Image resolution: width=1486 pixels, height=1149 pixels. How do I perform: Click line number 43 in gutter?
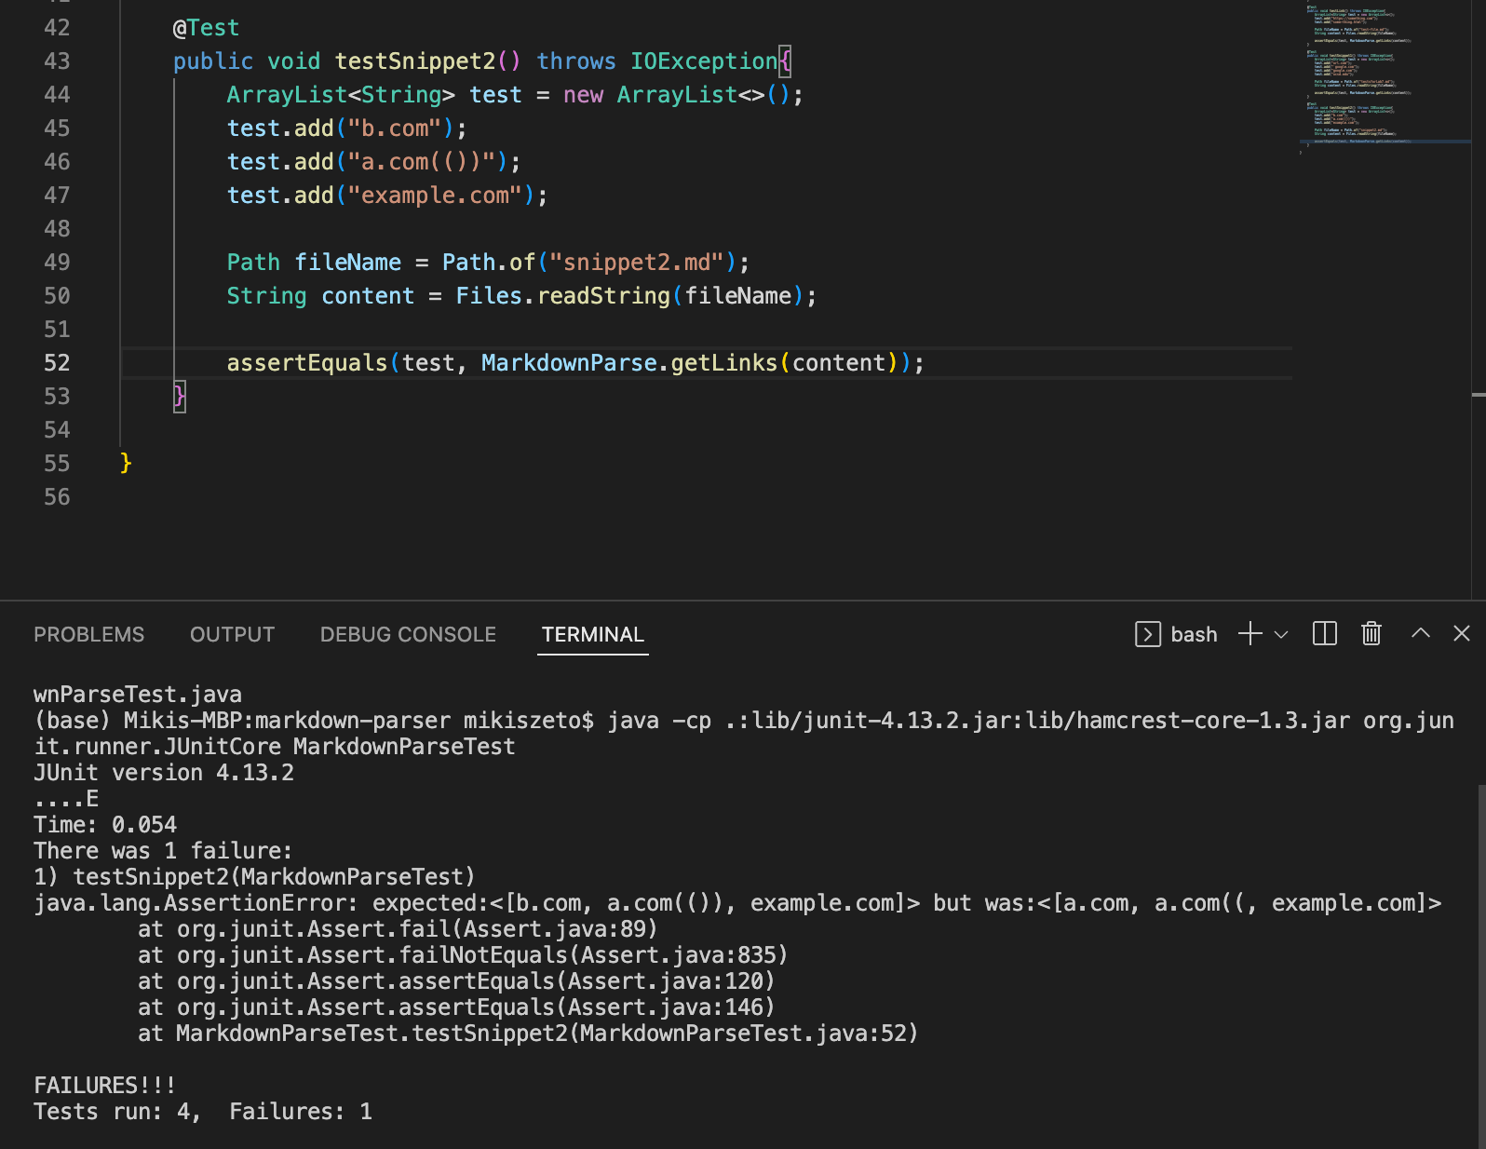tap(57, 61)
